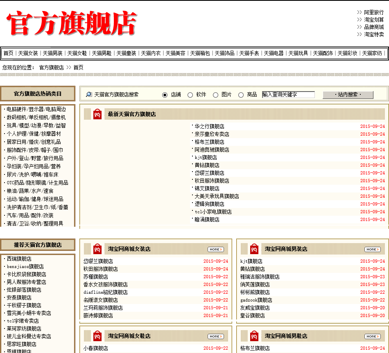The image size is (389, 353).
Task: Open category 汽车/用品/配件/改装
Action: (30, 215)
